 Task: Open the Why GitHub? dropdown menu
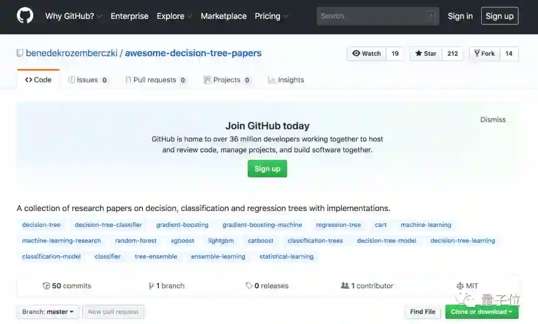click(x=73, y=16)
